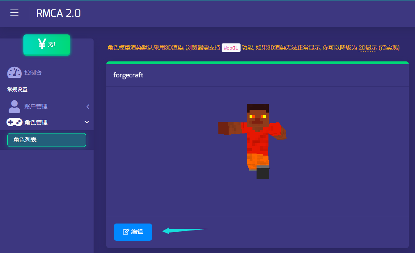Click the forgecraft character skin preview
This screenshot has width=415, height=253.
pyautogui.click(x=255, y=141)
